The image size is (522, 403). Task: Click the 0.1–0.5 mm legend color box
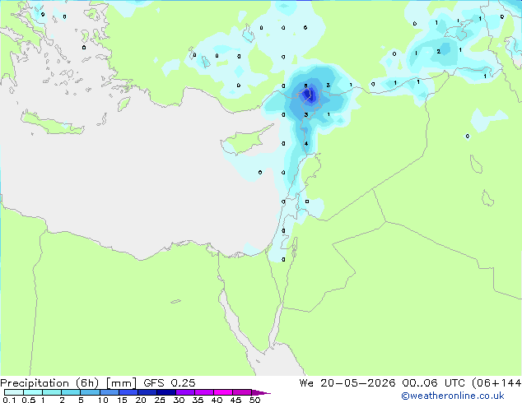point(14,392)
